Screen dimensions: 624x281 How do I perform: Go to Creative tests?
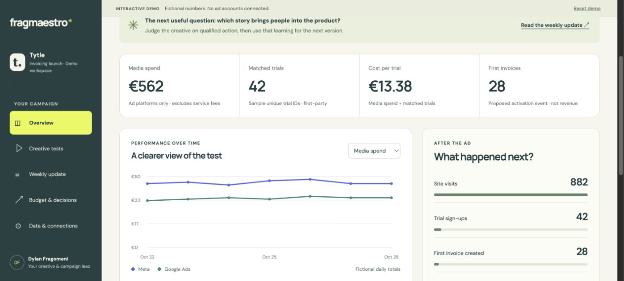click(x=51, y=149)
